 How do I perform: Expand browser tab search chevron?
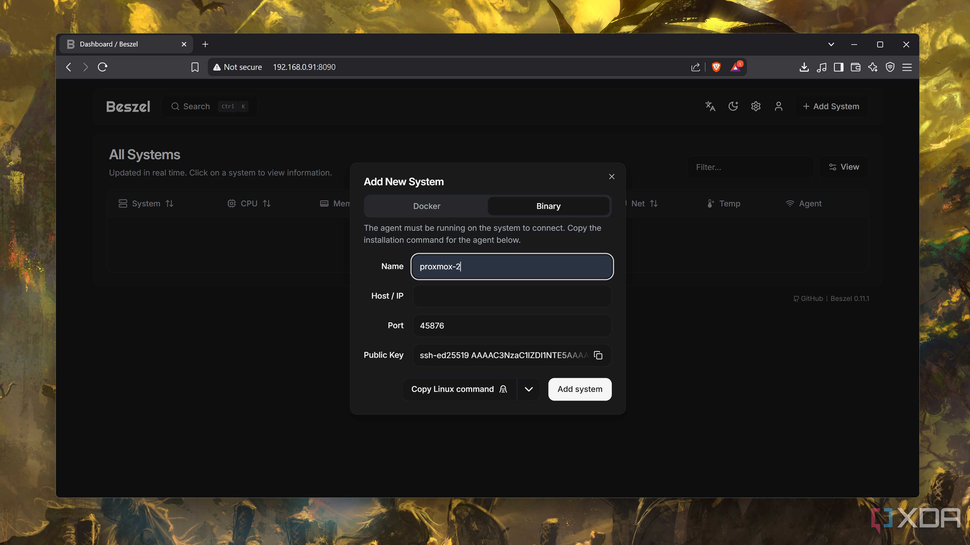(831, 44)
